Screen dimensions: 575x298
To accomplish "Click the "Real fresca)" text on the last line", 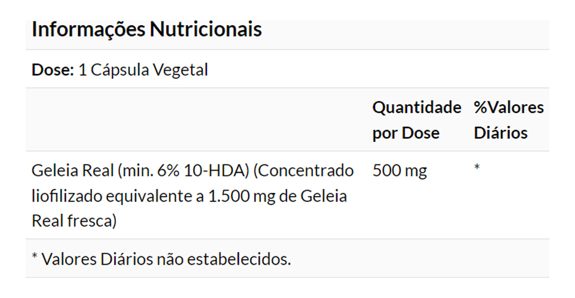I will pos(74,221).
